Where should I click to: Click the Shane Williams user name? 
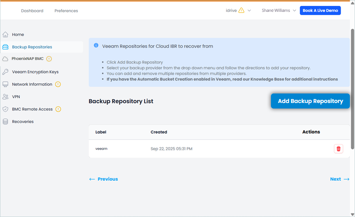pos(276,10)
